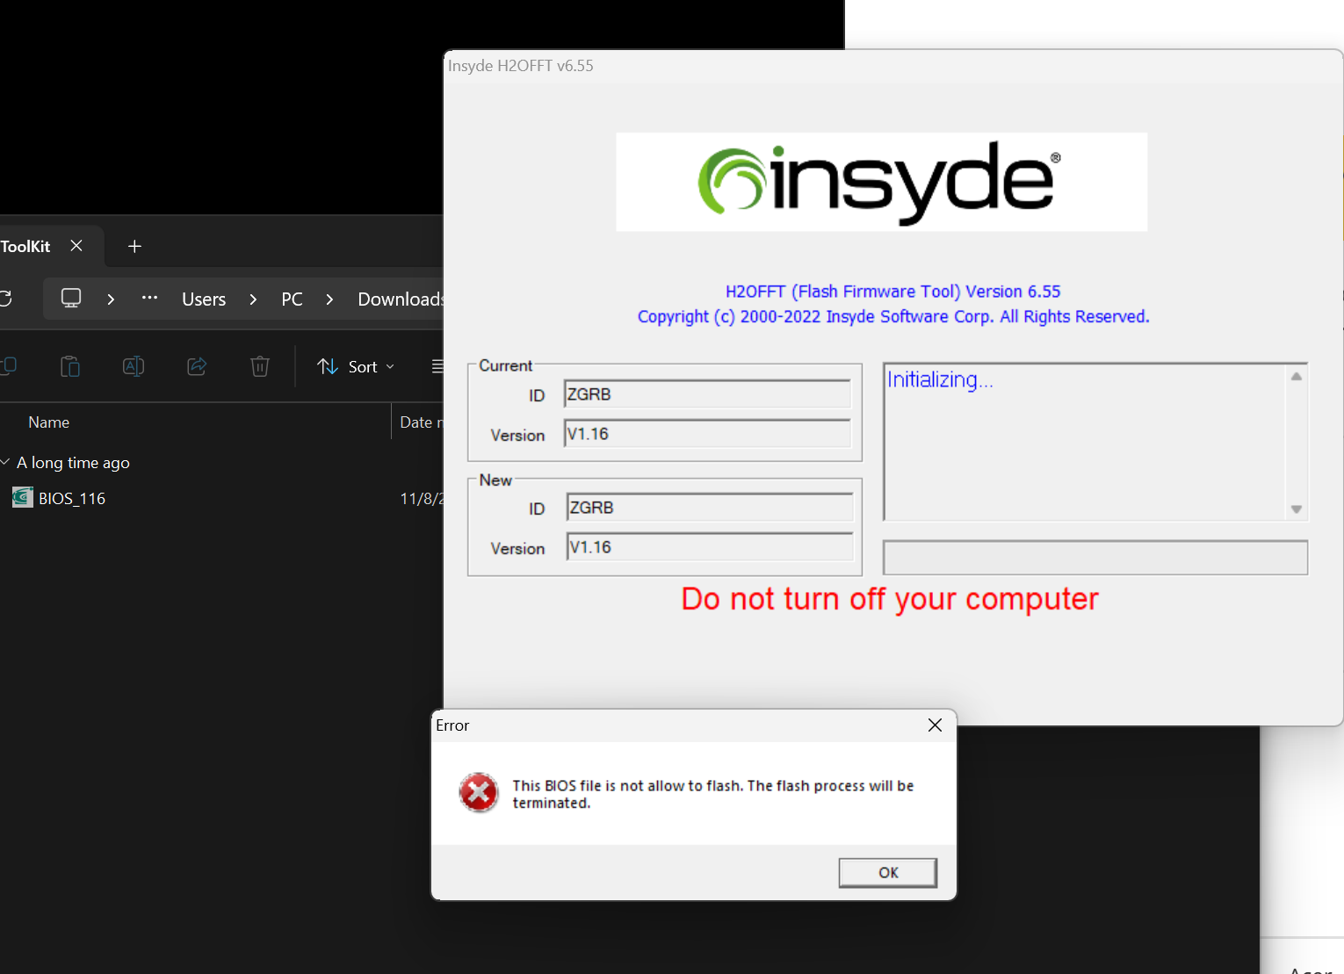Click the Initializing... status text
Screen dimensions: 1344x974
click(x=940, y=379)
